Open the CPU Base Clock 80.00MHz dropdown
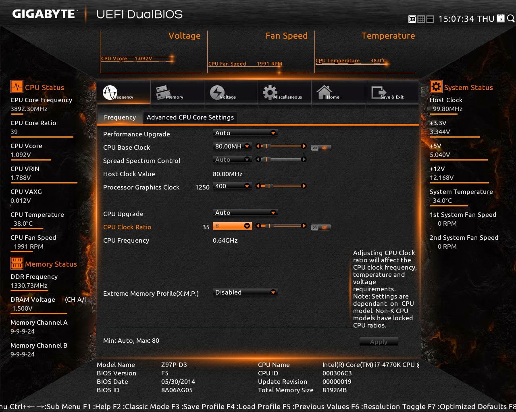This screenshot has height=412, width=516. [x=232, y=146]
